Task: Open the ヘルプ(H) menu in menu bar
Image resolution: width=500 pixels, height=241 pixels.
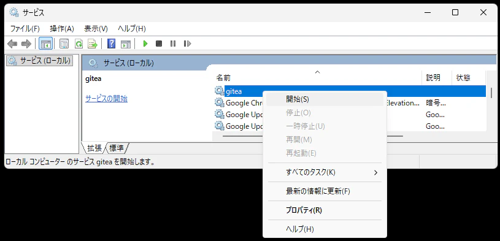Action: click(x=132, y=29)
